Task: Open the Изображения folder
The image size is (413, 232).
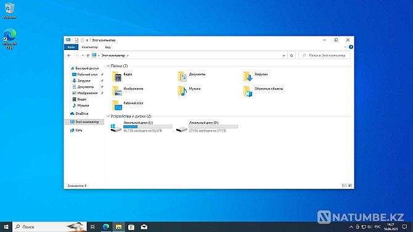Action: (128, 91)
